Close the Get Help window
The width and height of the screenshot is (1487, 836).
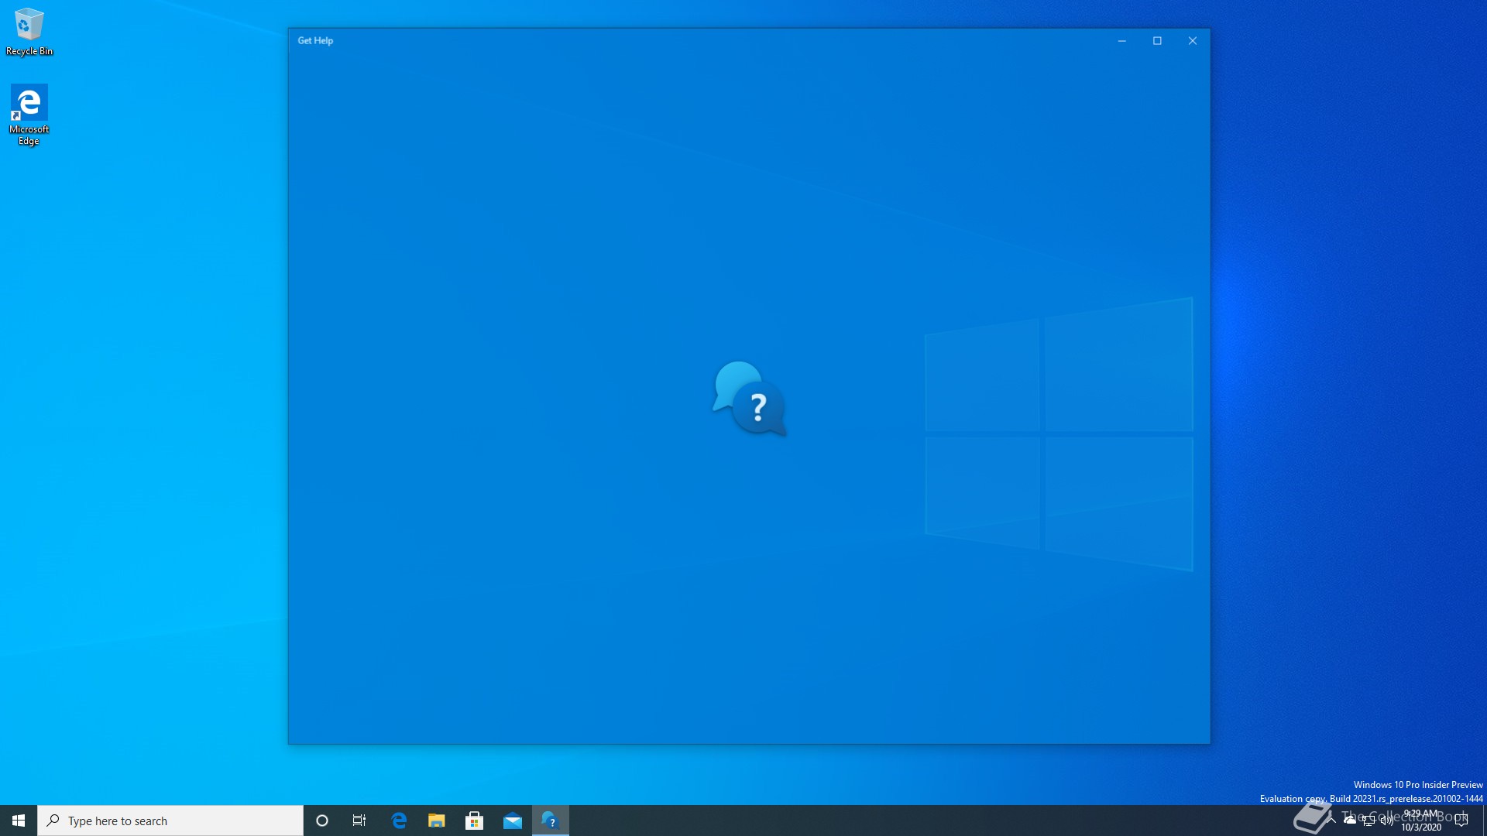pyautogui.click(x=1193, y=41)
